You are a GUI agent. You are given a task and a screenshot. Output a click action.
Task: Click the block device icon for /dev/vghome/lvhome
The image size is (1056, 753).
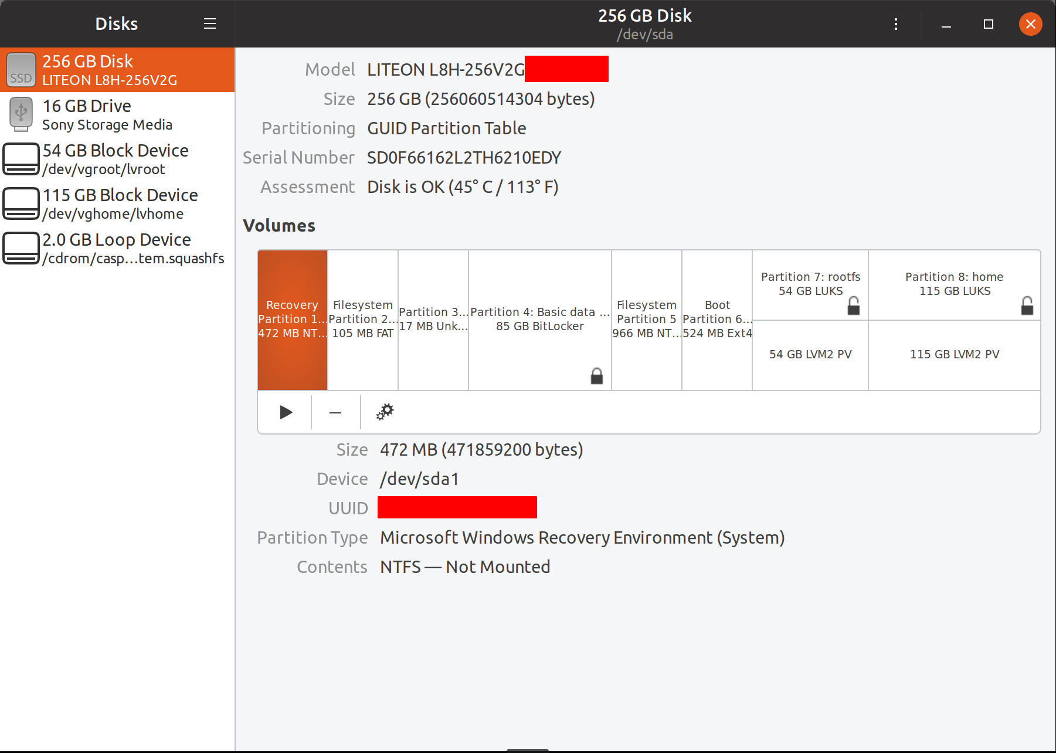pos(21,203)
